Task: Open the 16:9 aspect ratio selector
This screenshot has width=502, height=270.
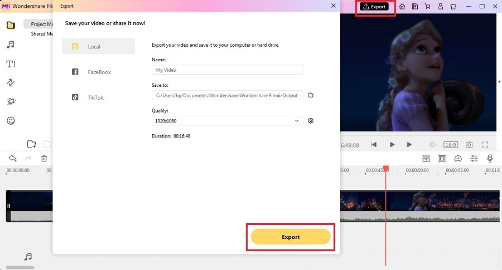Action: click(x=451, y=145)
